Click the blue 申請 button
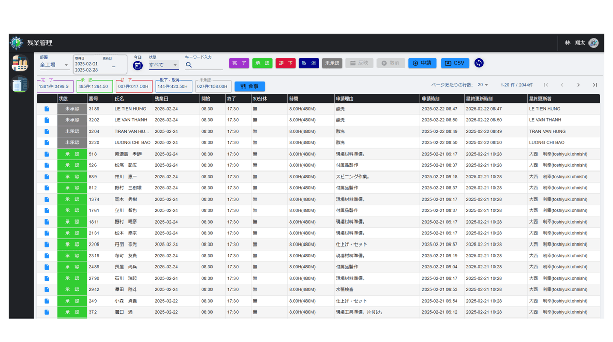This screenshot has width=613, height=342. (x=422, y=63)
